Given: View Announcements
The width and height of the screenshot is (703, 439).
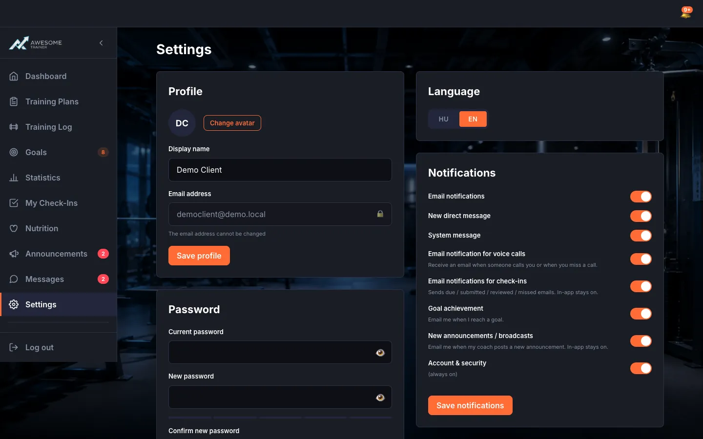Looking at the screenshot, I should tap(59, 254).
